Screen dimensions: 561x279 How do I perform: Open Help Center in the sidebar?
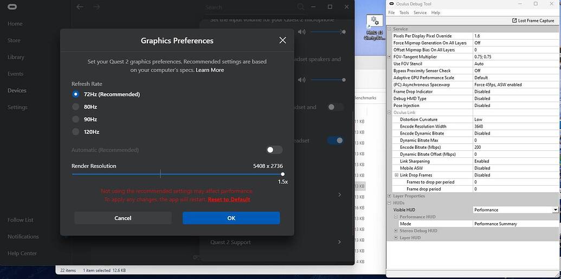pos(22,253)
